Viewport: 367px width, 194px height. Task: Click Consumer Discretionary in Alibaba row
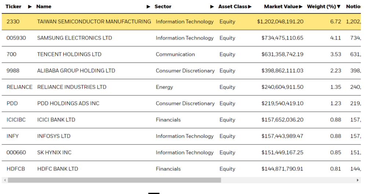pos(185,71)
